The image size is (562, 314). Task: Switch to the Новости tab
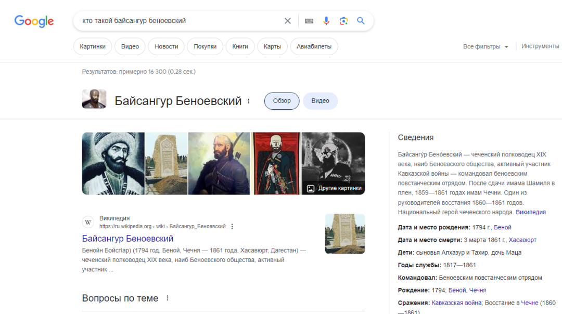coord(167,46)
